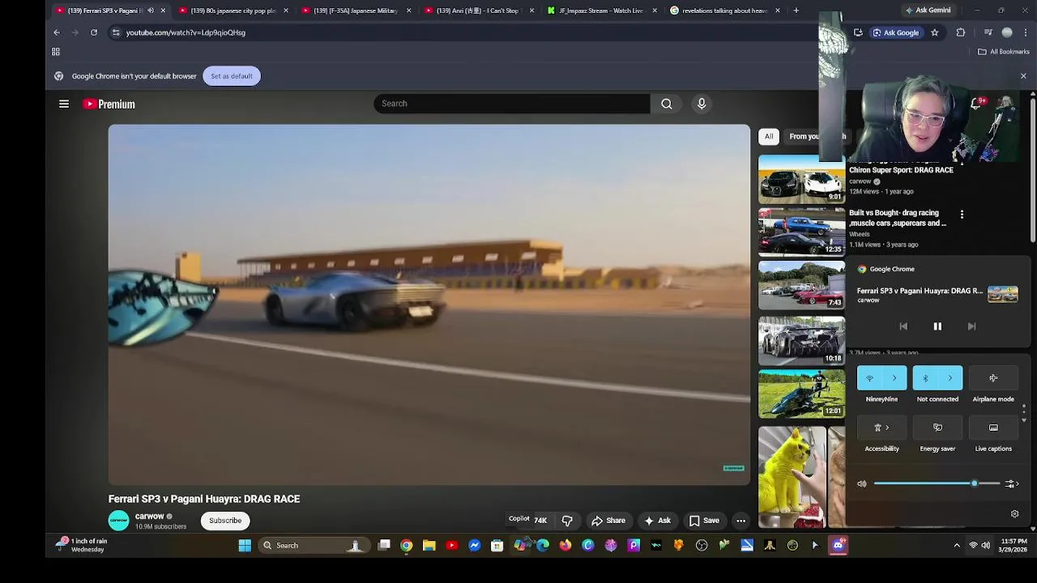Switch to the F-35A Japanese Military tab
1037x583 pixels.
[356, 11]
